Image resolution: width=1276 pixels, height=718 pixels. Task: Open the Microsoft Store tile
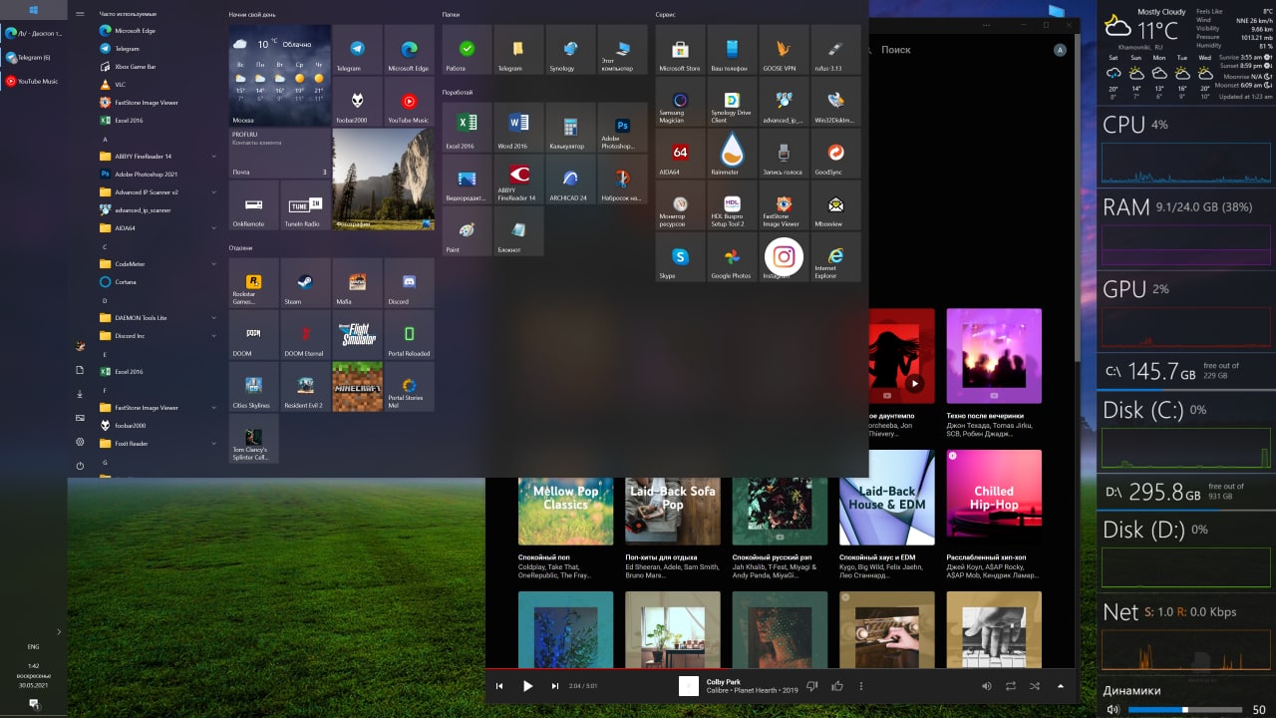pos(680,50)
